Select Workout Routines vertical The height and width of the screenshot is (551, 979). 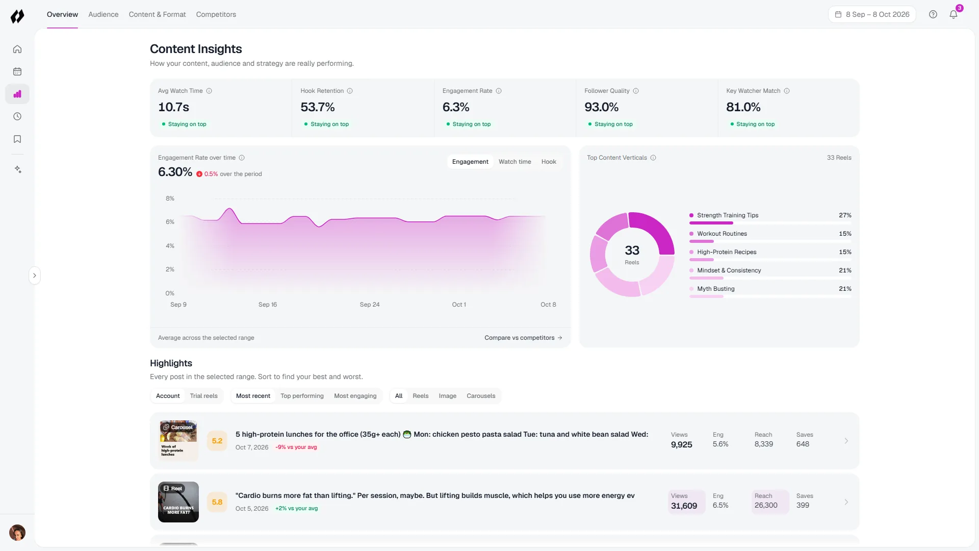pyautogui.click(x=722, y=234)
